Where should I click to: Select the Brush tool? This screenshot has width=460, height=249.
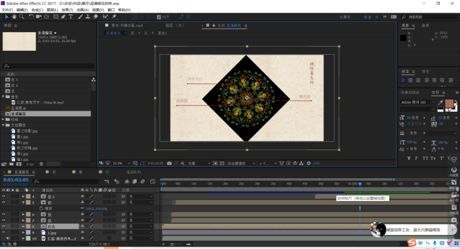80,17
